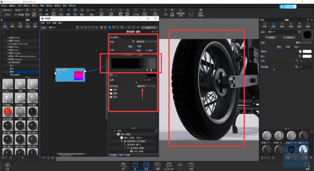Switch to 纹理 tab in node properties
The height and width of the screenshot is (171, 314).
(139, 46)
